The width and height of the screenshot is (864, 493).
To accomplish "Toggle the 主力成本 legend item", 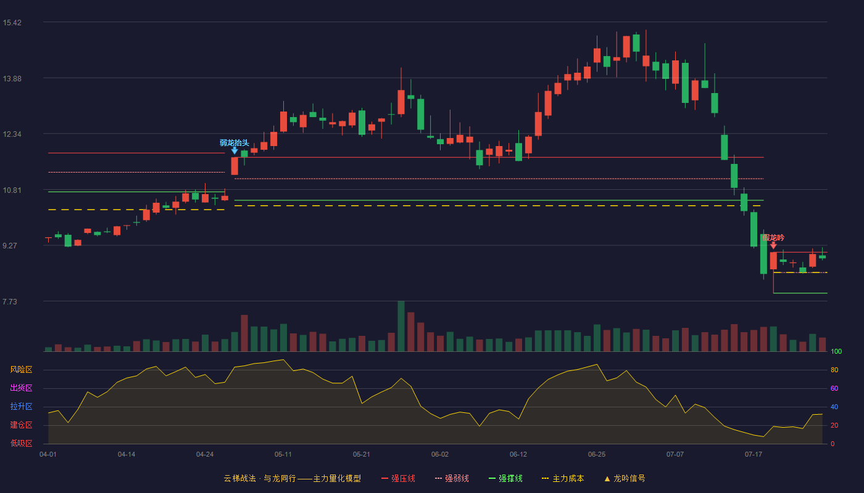I will [563, 478].
